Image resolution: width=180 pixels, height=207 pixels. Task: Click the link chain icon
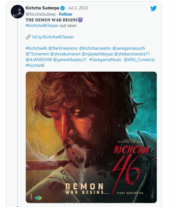[x=28, y=37]
